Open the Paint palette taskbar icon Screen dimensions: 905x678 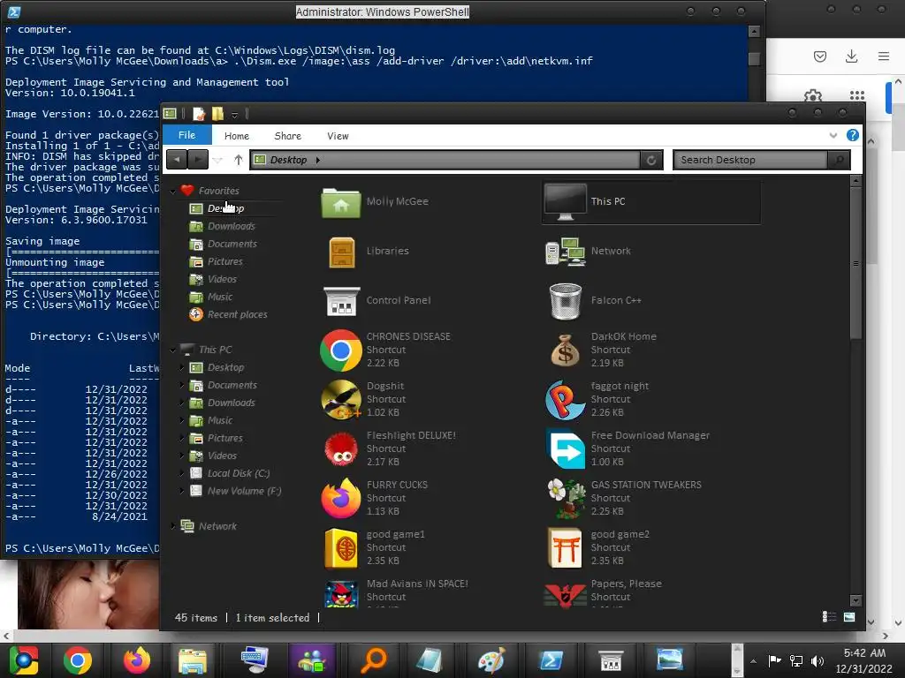click(x=491, y=660)
